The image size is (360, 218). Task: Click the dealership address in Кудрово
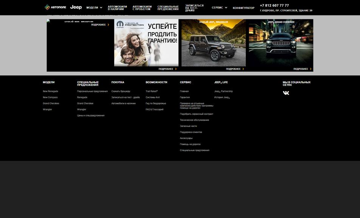(286, 11)
